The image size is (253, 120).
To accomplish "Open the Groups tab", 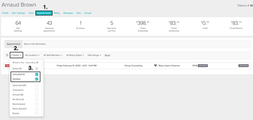I will click(88, 13).
